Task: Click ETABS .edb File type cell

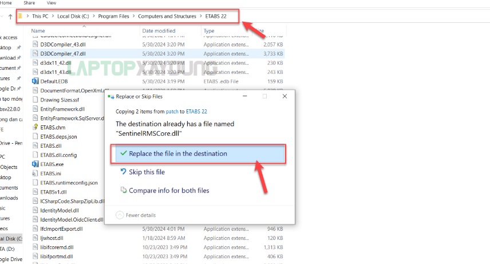Action: [x=221, y=81]
